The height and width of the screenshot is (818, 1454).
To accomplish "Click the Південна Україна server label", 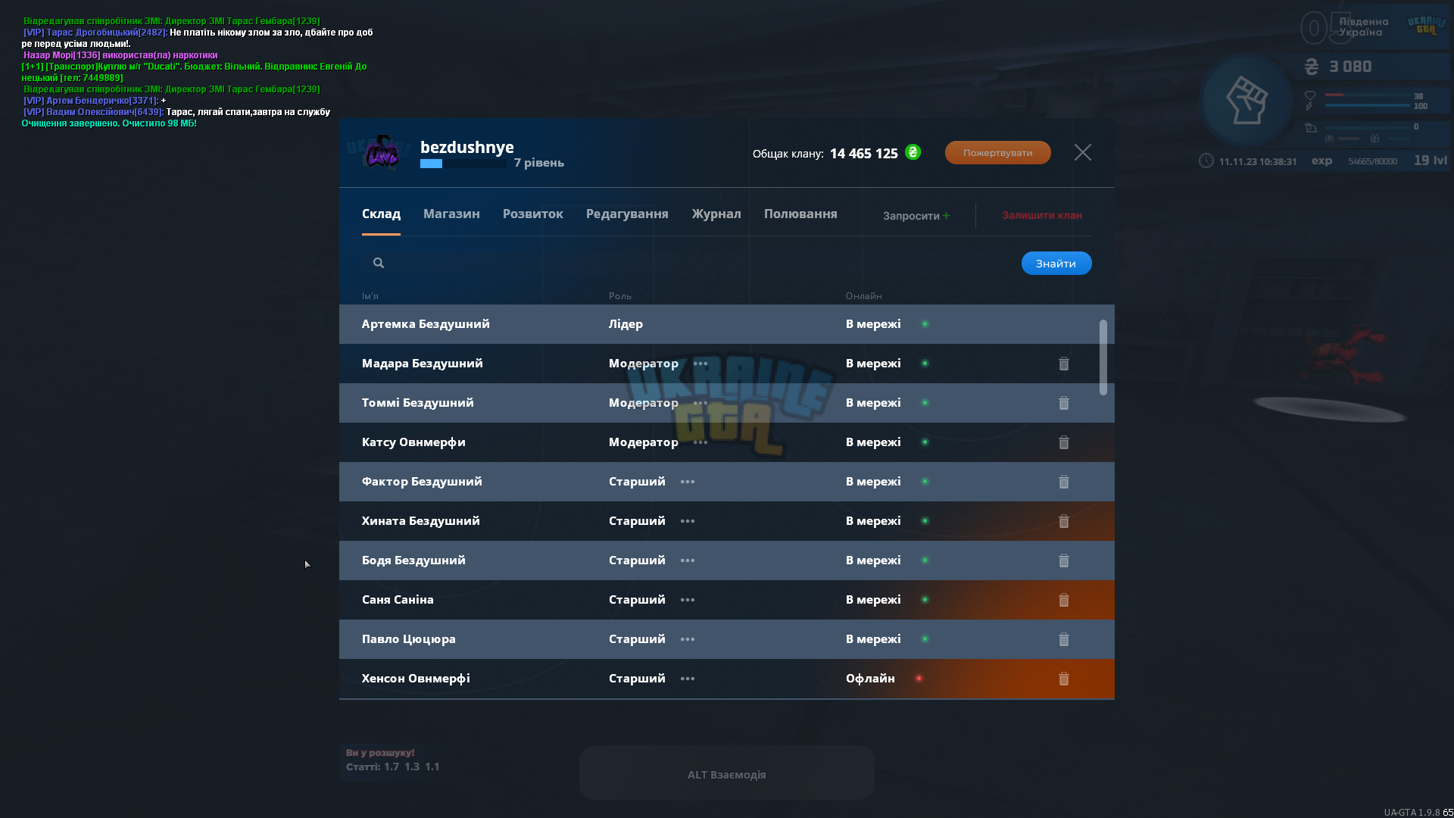I will click(x=1363, y=27).
